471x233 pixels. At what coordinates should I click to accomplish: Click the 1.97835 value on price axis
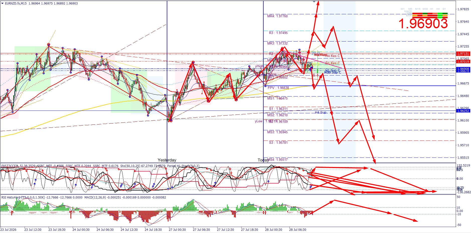click(463, 9)
